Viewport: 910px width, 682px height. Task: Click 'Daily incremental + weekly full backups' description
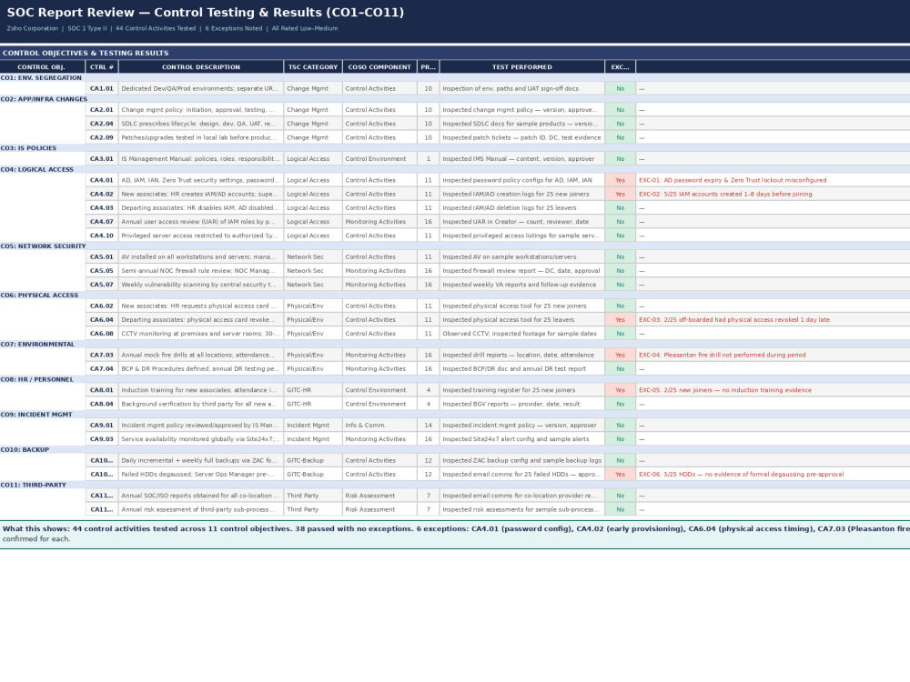[199, 460]
